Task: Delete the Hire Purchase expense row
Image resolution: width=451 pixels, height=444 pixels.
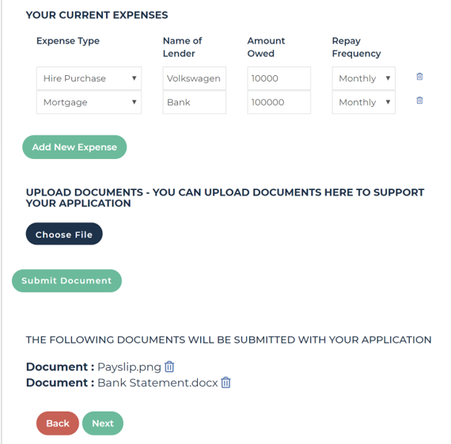Action: (419, 77)
